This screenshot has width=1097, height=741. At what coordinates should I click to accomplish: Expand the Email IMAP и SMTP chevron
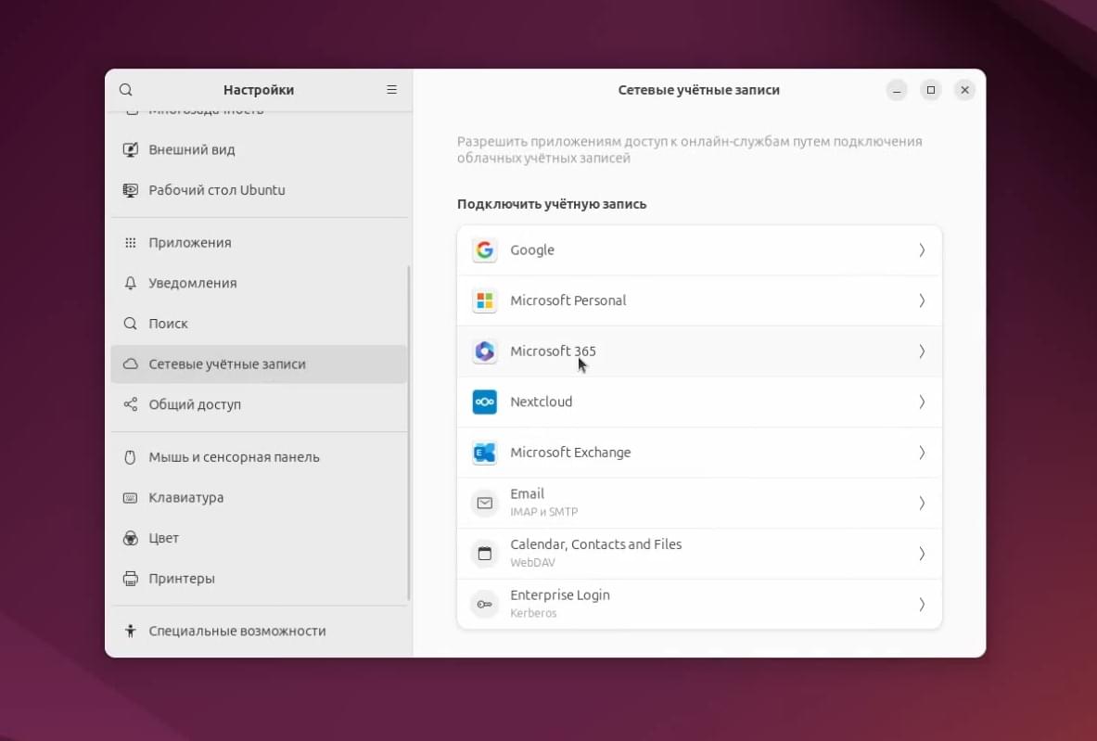click(922, 503)
